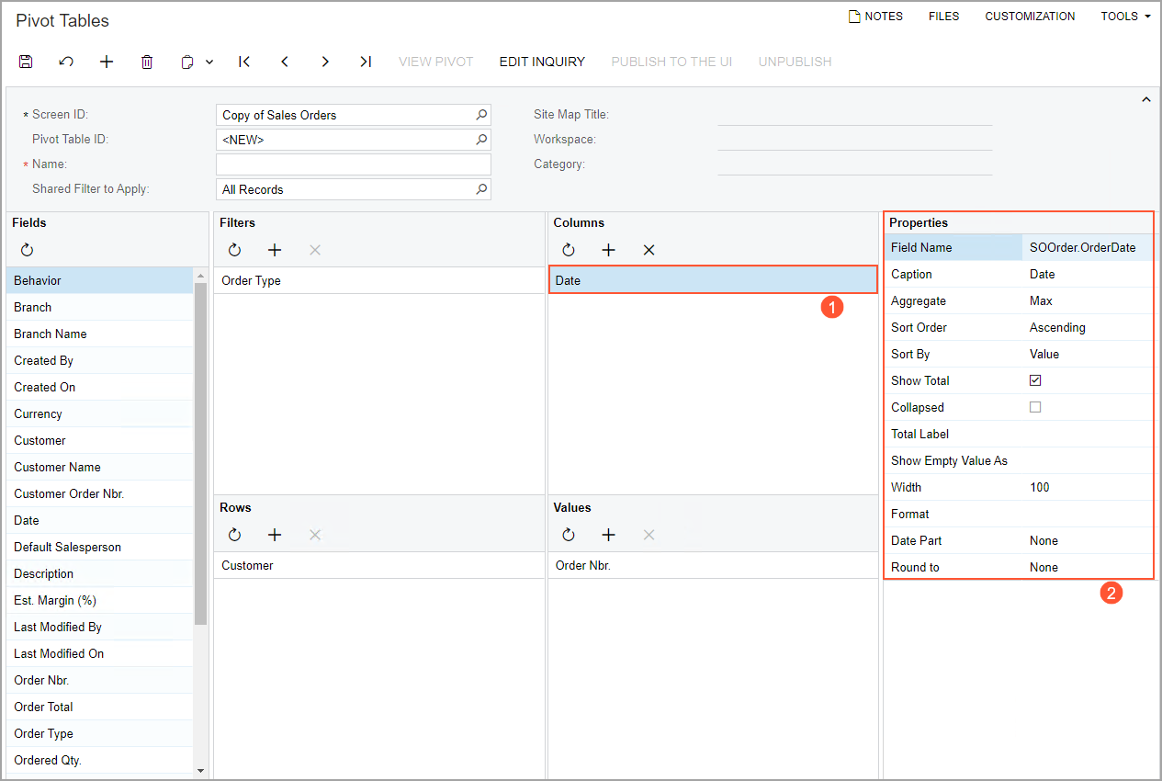1162x781 pixels.
Task: Enable the Collapsed checkbox
Action: 1035,407
